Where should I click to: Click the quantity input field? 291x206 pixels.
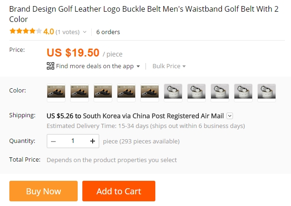(73, 141)
